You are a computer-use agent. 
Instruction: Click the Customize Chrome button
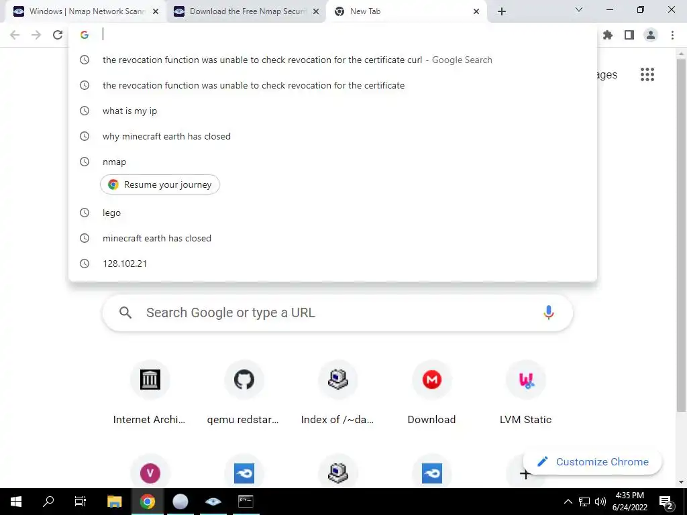point(592,462)
